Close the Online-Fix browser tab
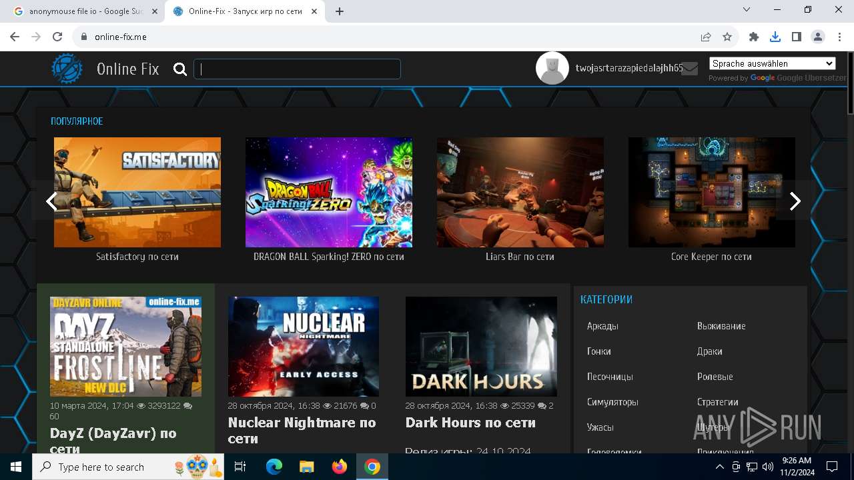Screen dimensions: 854x480 [x=314, y=11]
